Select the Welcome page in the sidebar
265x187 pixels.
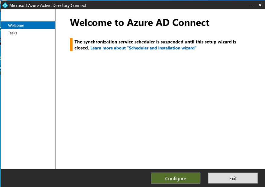[28, 25]
